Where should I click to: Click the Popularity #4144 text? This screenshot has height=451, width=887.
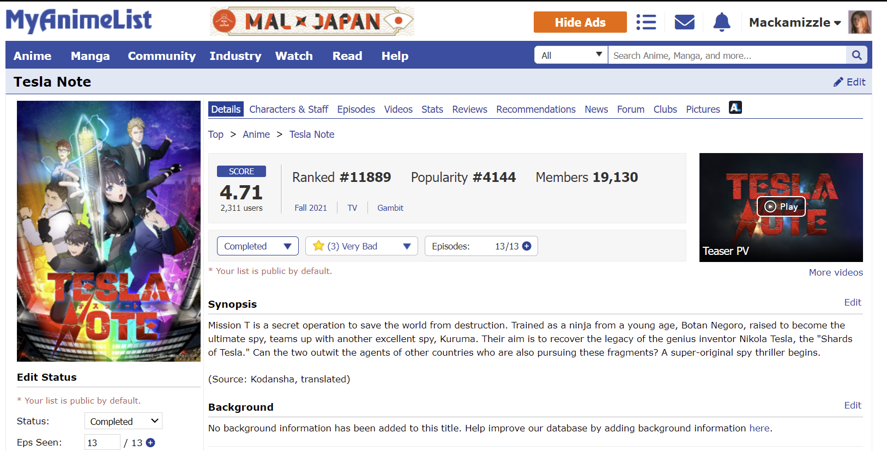(463, 178)
